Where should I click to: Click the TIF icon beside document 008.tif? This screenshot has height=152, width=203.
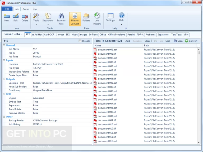(95, 112)
